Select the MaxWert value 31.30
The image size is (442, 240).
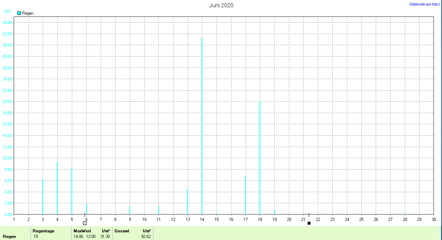(x=106, y=237)
